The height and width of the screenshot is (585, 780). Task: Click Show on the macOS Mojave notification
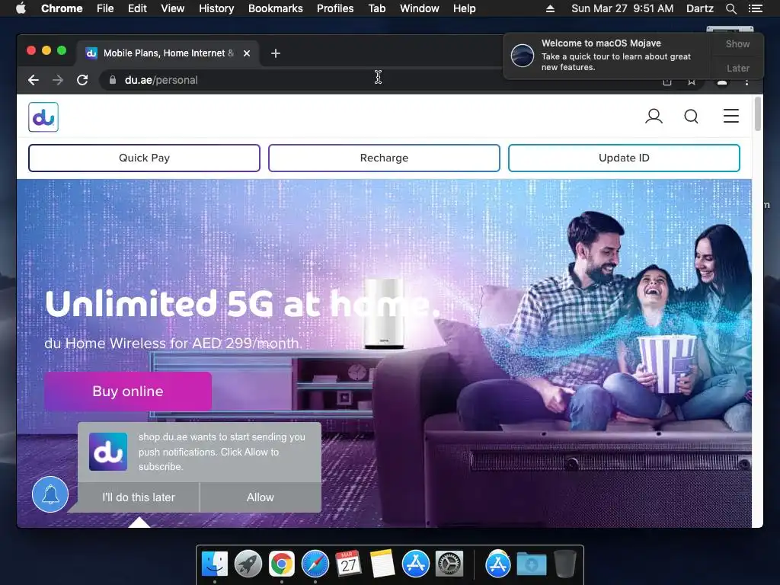click(737, 43)
